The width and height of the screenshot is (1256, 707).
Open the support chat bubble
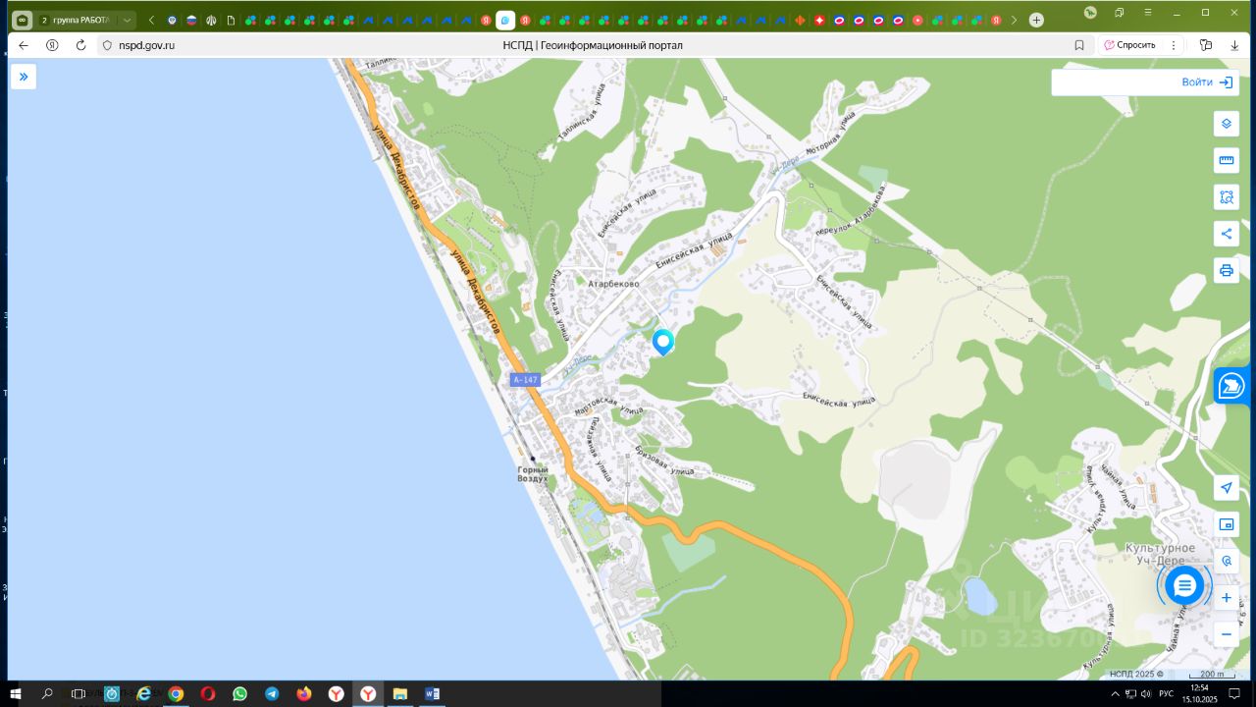point(1184,586)
